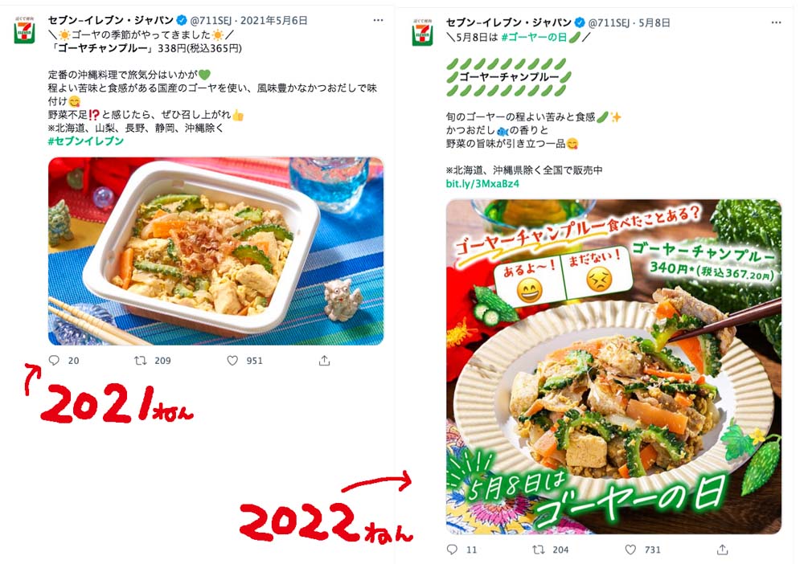Like the 2021 tweet with 951 likes

(232, 360)
